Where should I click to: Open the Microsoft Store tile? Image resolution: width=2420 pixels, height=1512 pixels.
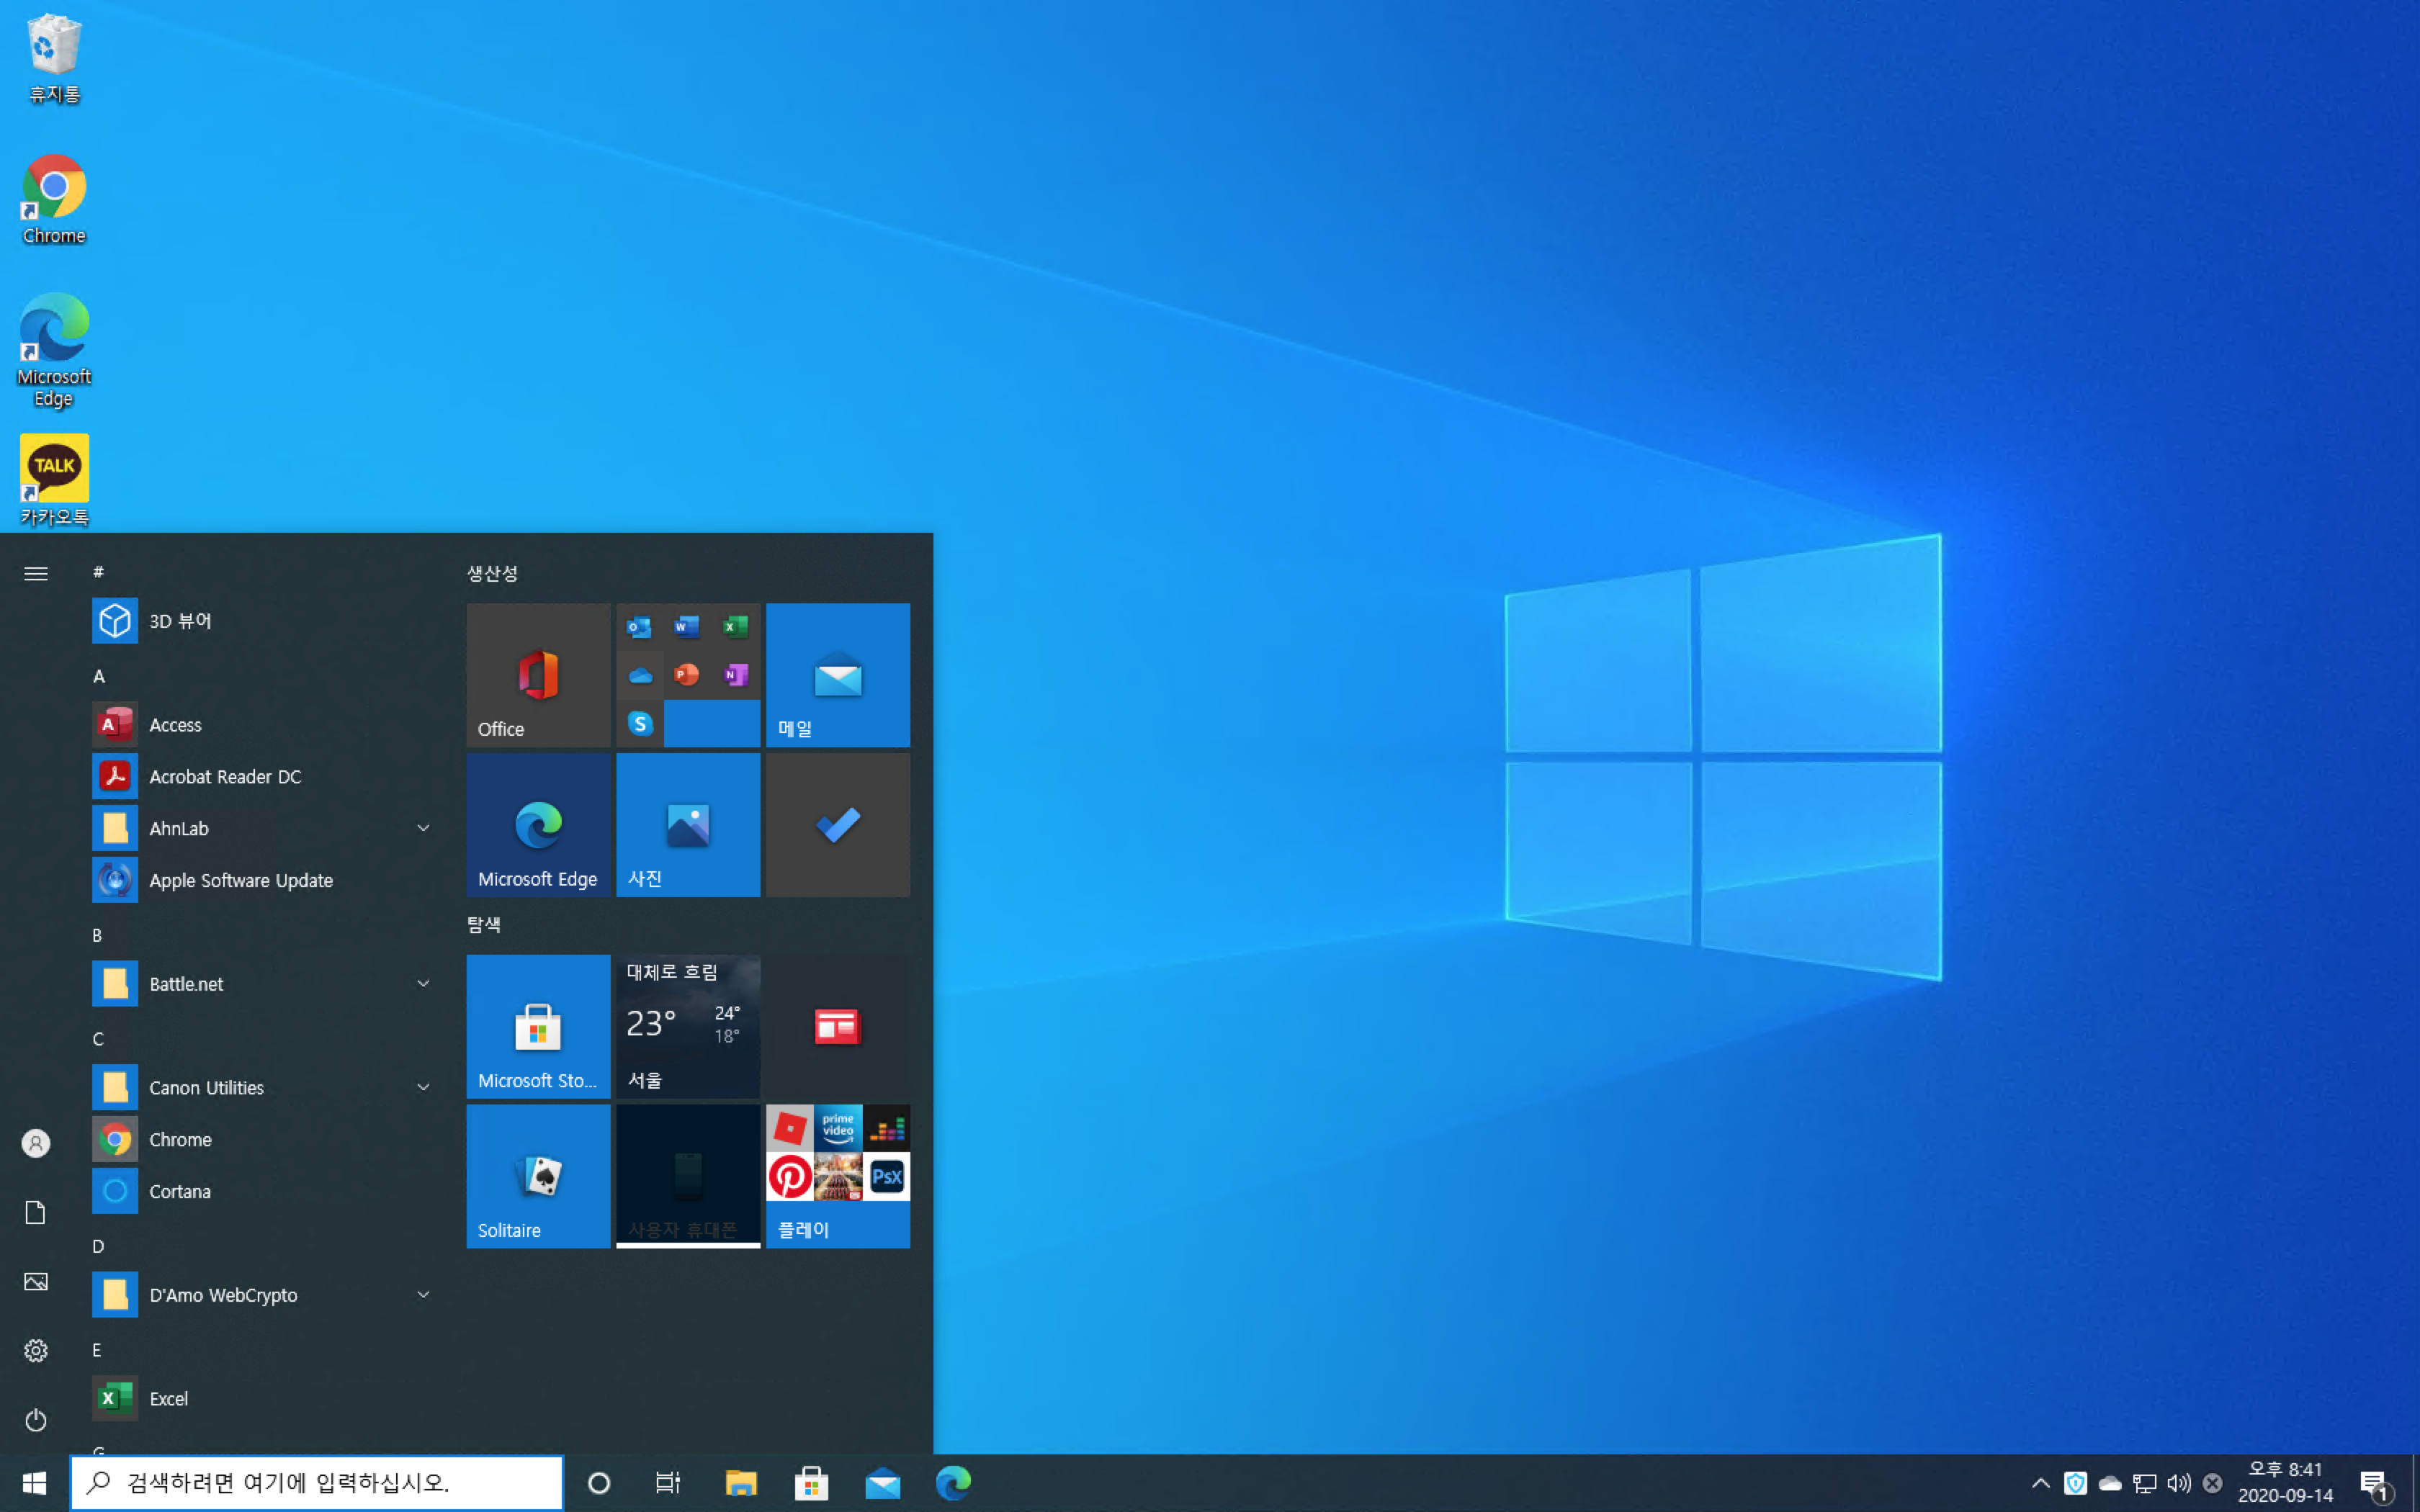(538, 1026)
